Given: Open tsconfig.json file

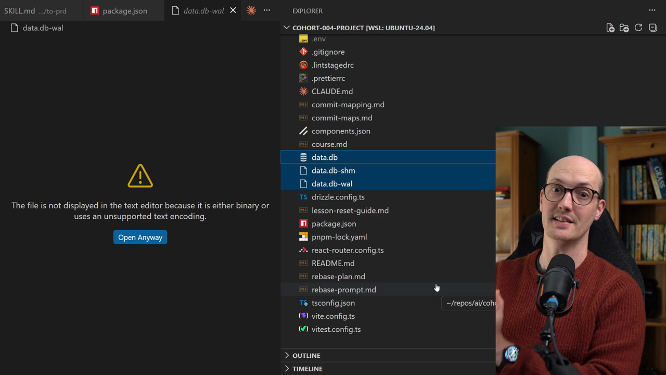Looking at the screenshot, I should tap(333, 303).
